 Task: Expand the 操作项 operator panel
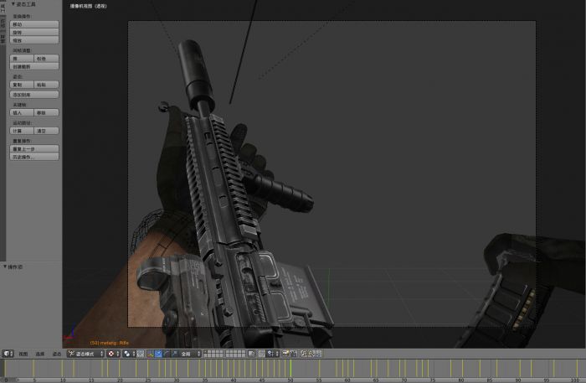pos(13,267)
